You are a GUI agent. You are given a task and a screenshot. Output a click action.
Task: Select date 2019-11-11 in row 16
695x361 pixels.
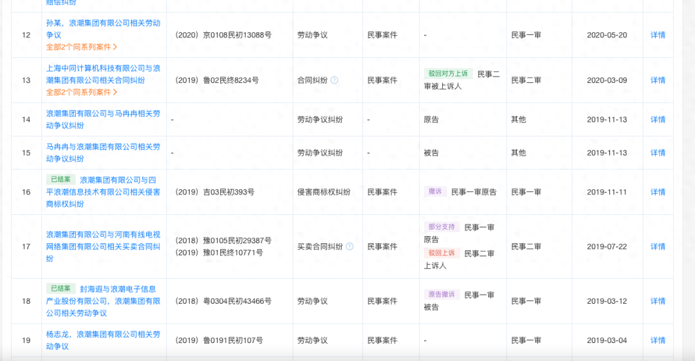[607, 192]
